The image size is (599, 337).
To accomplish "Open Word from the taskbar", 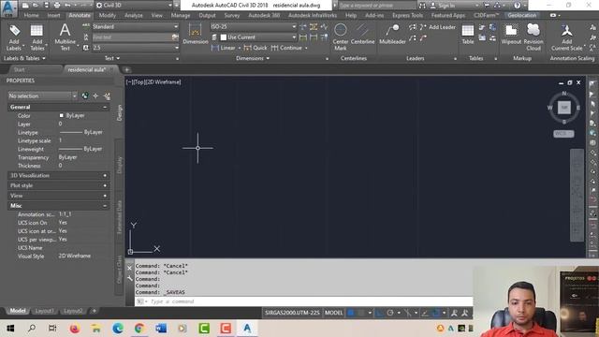I will coord(161,329).
